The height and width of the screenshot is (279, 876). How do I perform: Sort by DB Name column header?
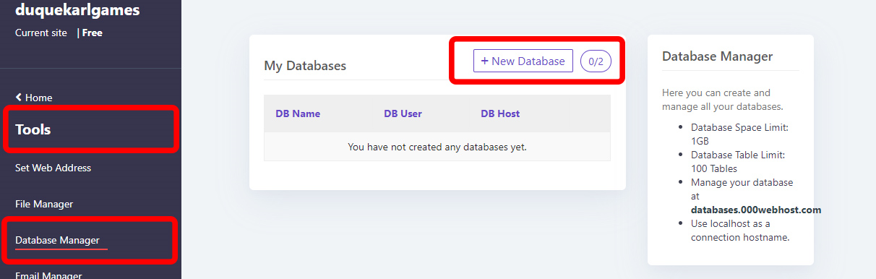click(x=298, y=113)
